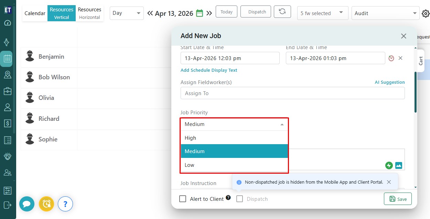The image size is (430, 219).
Task: Switch to Resources Horizontal tab
Action: (89, 13)
